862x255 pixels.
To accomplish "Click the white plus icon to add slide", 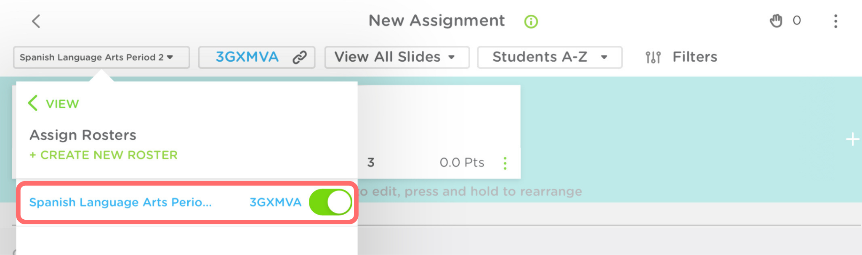I will (x=852, y=139).
